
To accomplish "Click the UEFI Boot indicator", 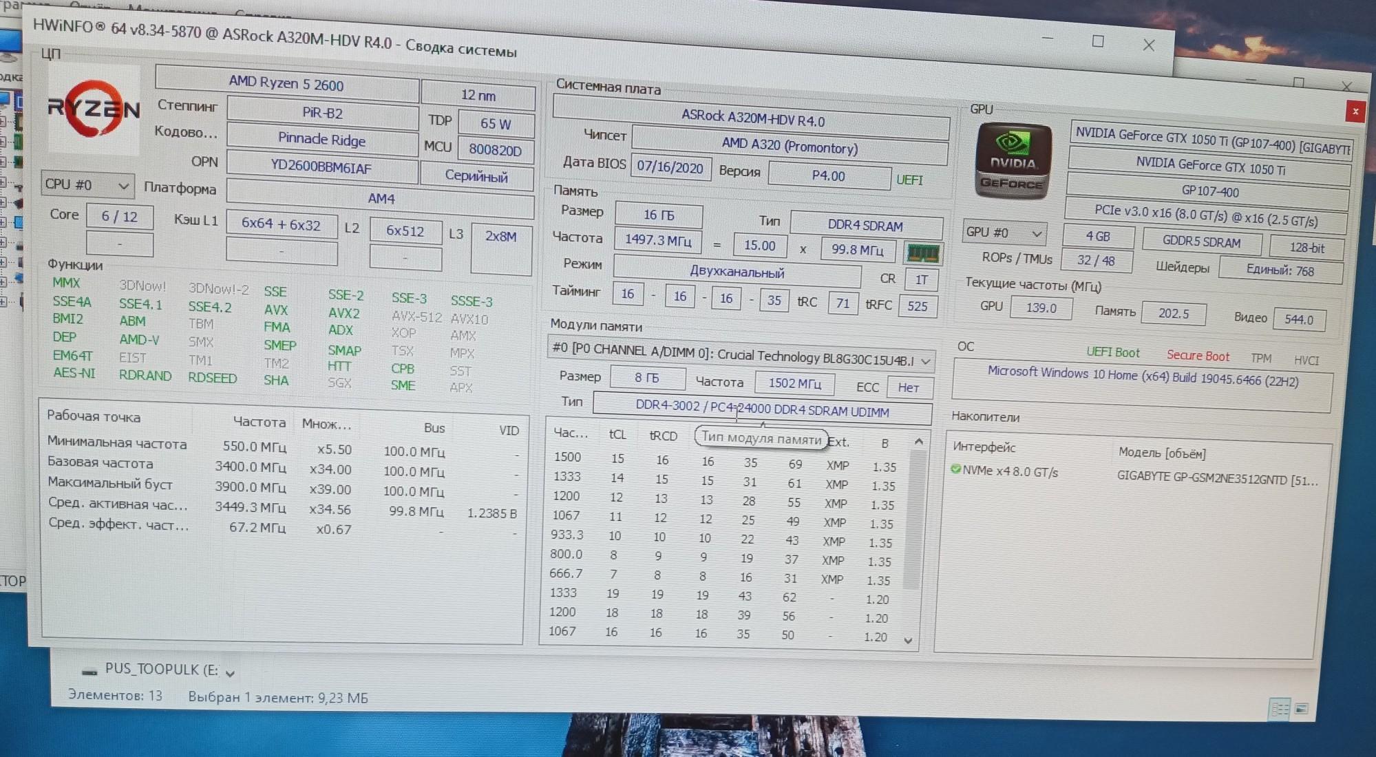I will tap(1112, 352).
